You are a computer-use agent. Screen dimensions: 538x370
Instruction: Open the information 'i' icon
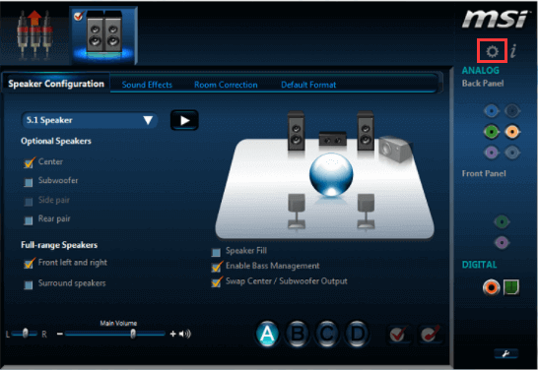pos(513,51)
